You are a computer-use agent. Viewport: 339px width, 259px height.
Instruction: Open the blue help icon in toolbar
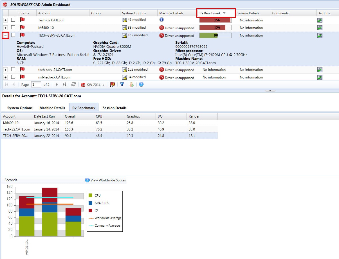coord(141,84)
